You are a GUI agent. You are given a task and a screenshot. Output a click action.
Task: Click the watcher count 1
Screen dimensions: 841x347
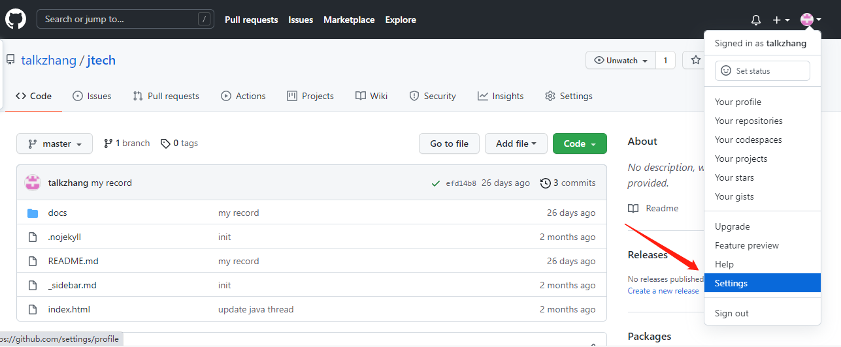coord(665,60)
